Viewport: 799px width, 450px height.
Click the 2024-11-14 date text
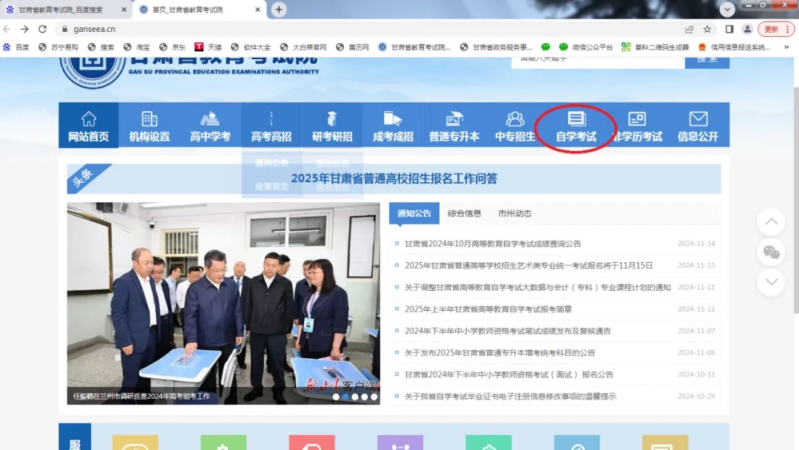(696, 244)
